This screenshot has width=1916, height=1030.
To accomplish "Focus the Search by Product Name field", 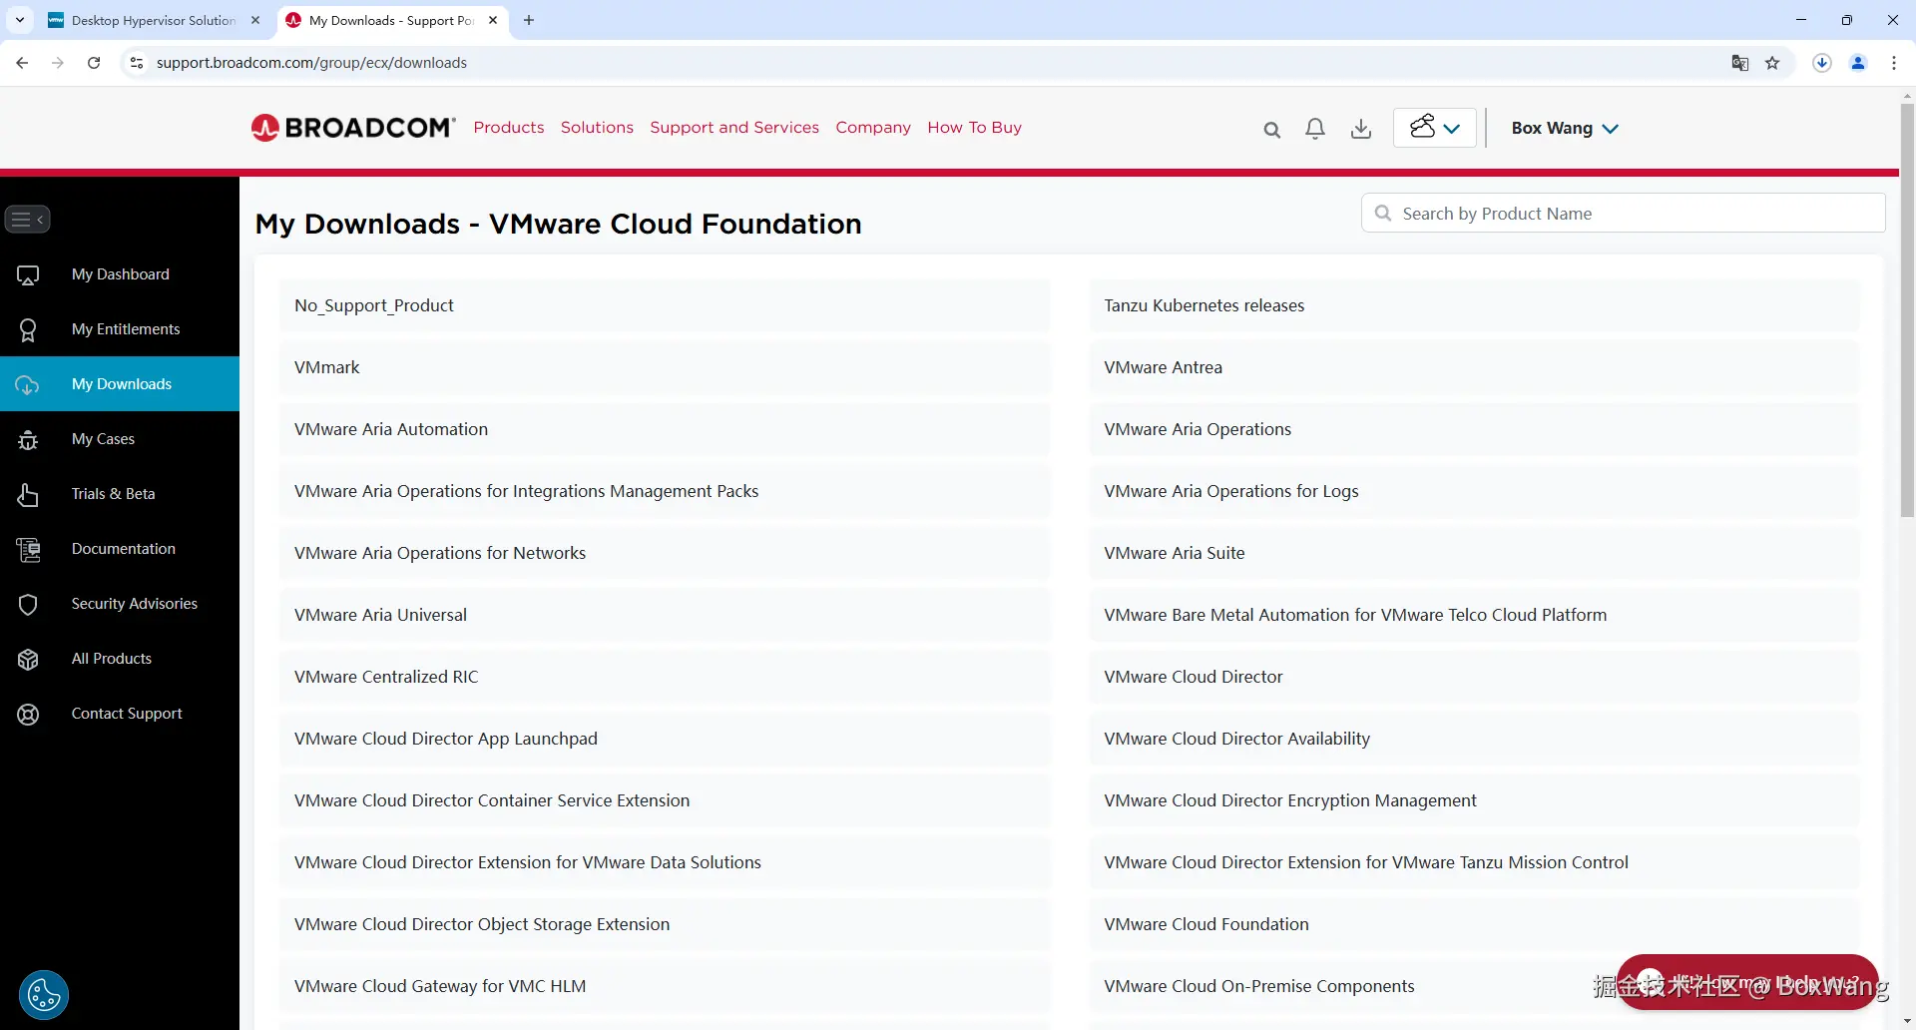I will [x=1624, y=213].
